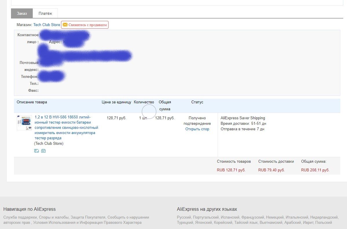The height and width of the screenshot is (229, 347).
Task: Open the battery tester product thumbnail
Action: coord(24,122)
